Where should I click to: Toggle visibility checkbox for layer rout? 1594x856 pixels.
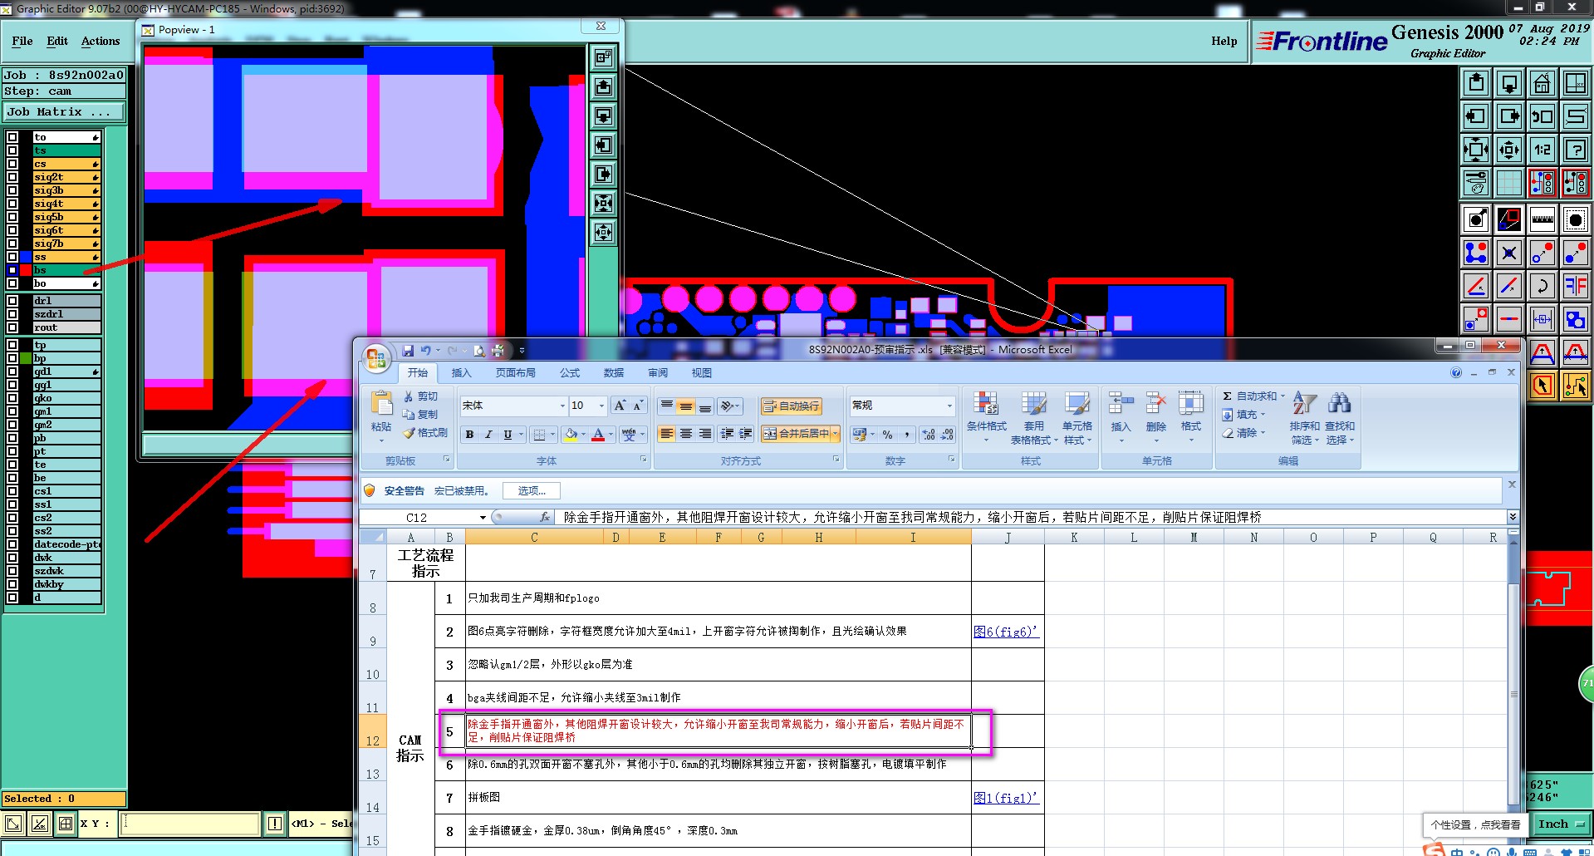coord(12,327)
